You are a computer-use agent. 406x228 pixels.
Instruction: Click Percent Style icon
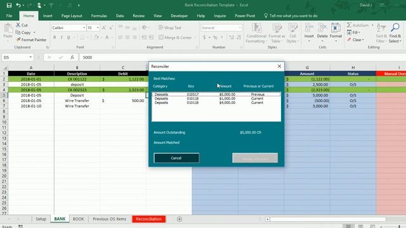[x=215, y=37]
